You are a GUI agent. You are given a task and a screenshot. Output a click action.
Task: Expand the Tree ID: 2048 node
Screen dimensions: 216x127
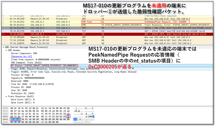pos(9,84)
